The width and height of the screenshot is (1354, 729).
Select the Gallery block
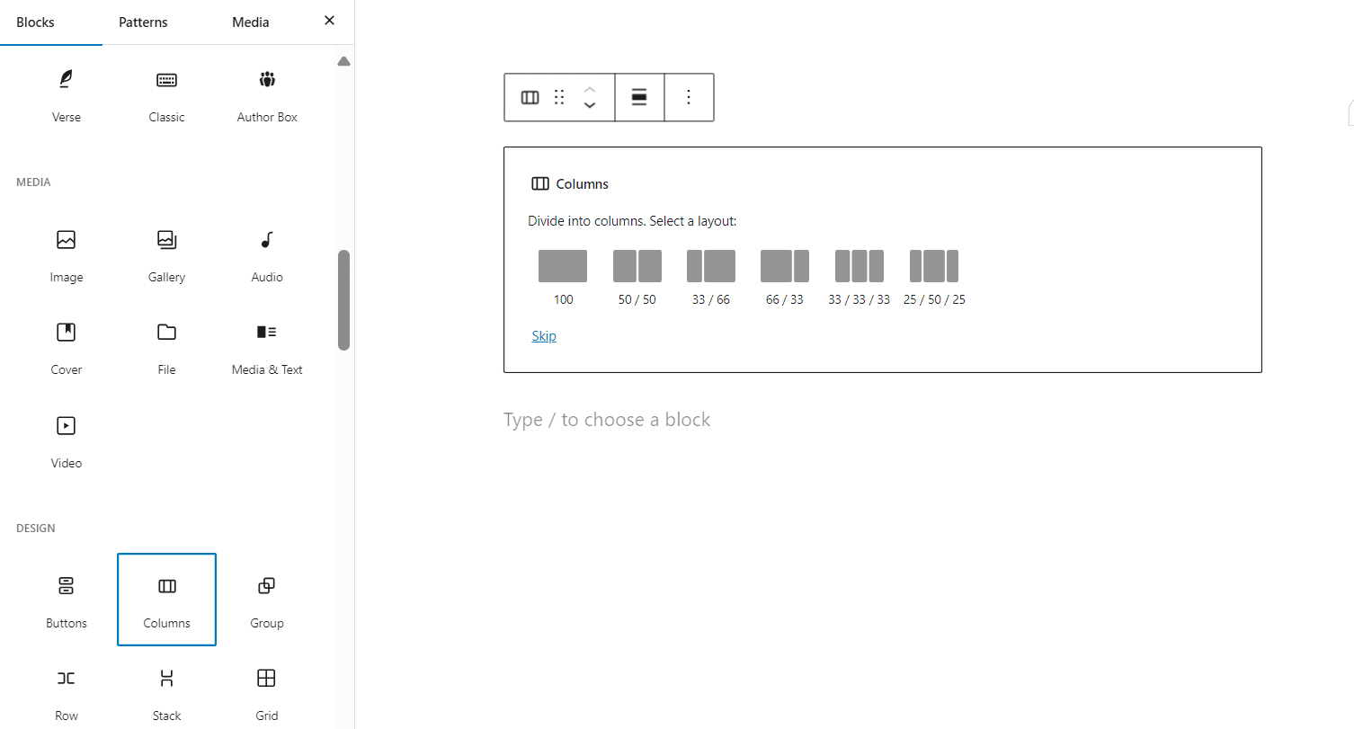166,256
